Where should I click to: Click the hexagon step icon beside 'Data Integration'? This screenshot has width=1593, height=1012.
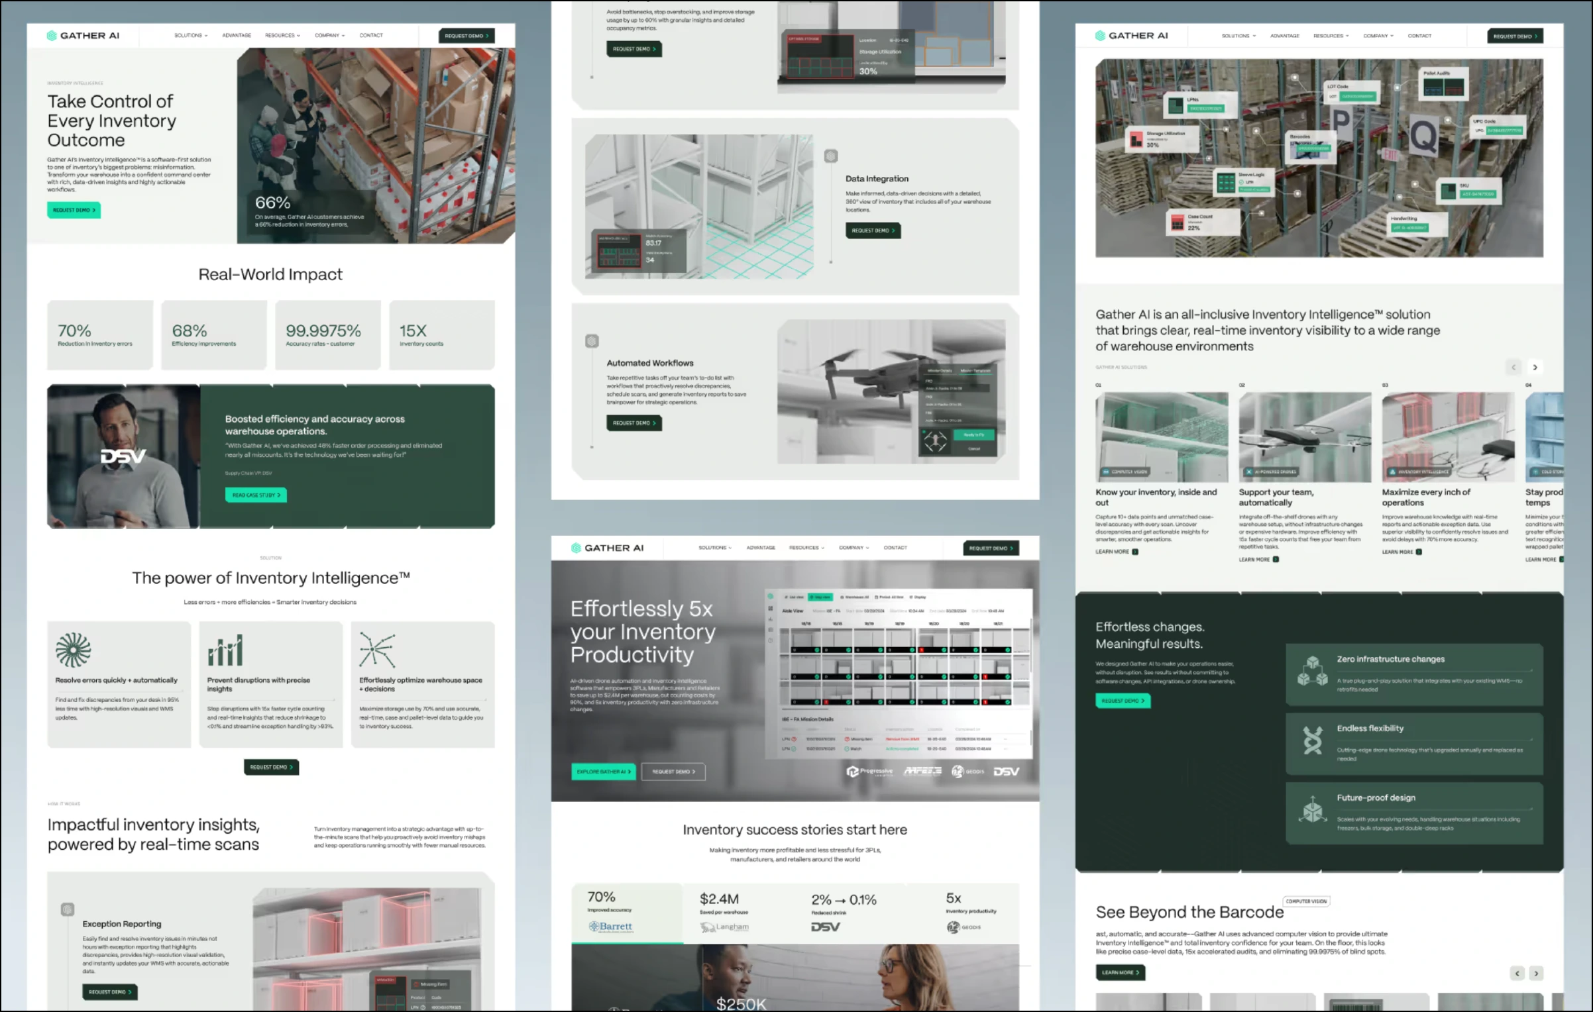point(831,156)
